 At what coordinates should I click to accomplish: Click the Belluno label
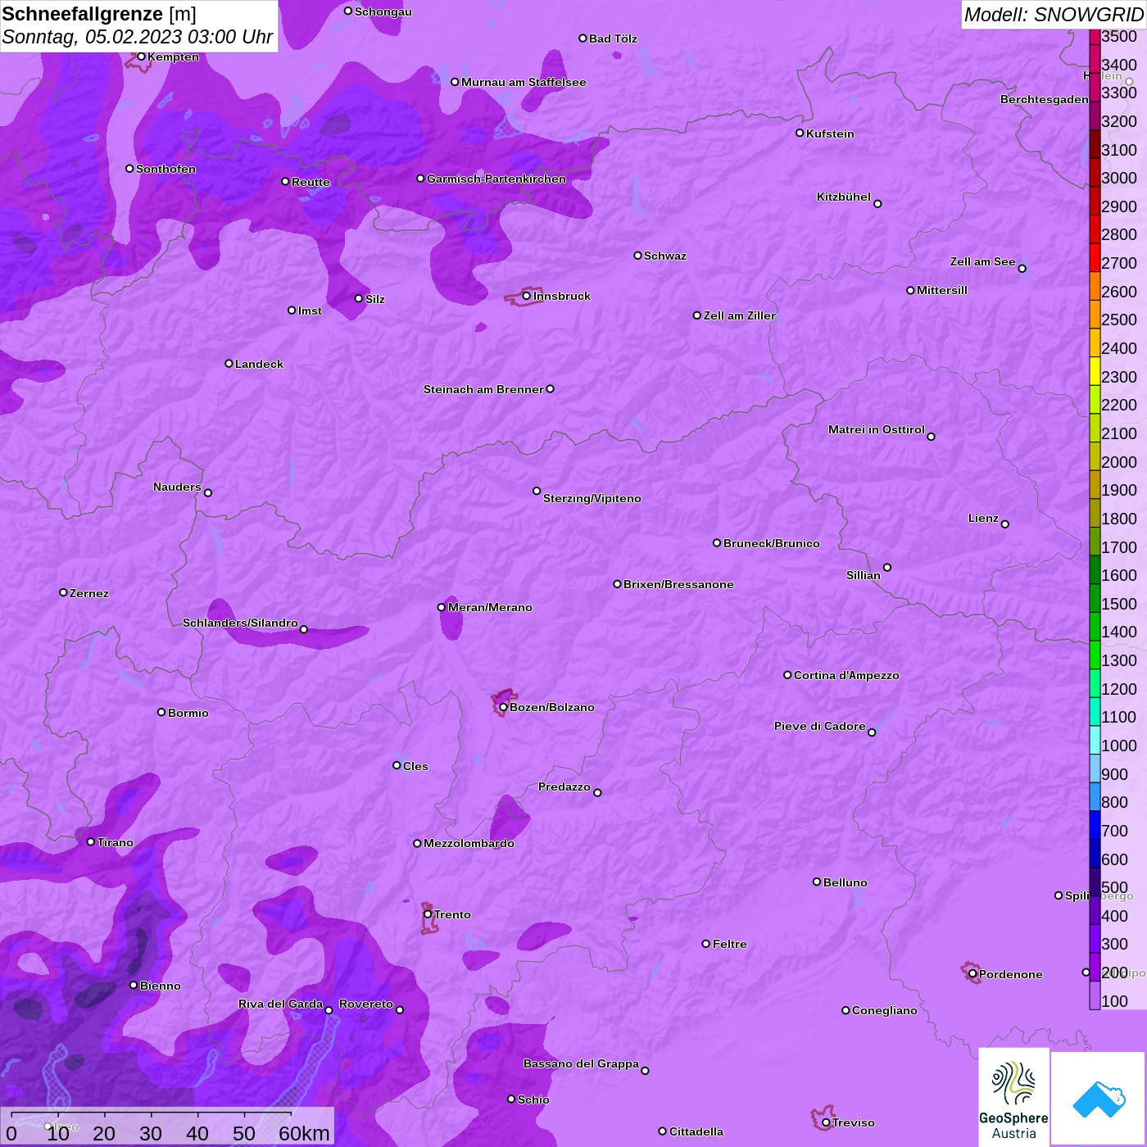pos(846,882)
